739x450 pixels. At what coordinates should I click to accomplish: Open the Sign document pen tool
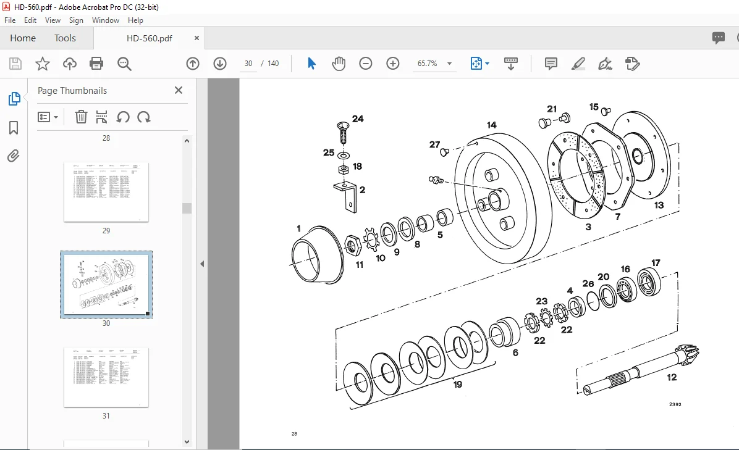pyautogui.click(x=605, y=64)
